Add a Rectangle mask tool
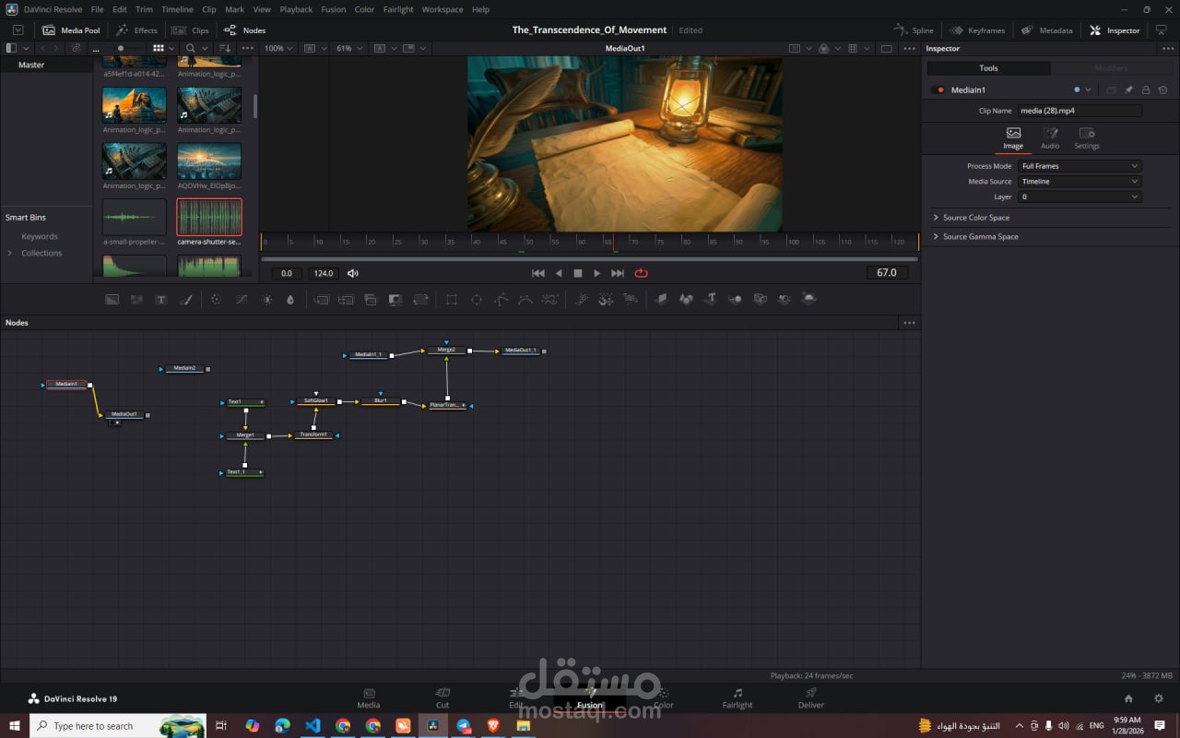 tap(452, 300)
